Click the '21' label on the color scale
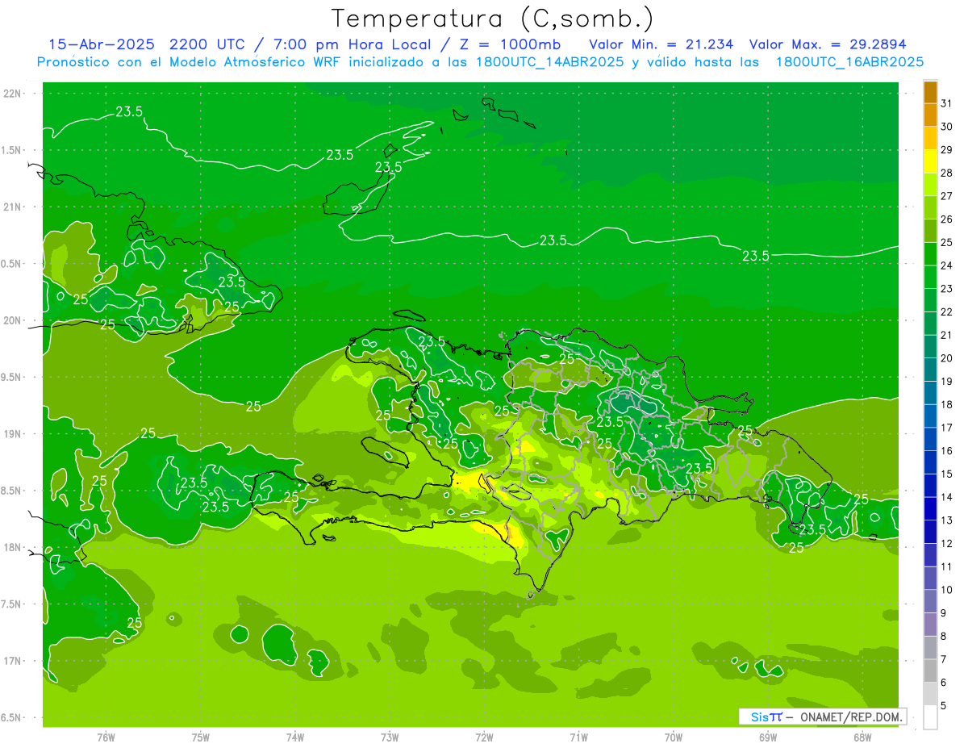This screenshot has width=968, height=748. point(947,335)
